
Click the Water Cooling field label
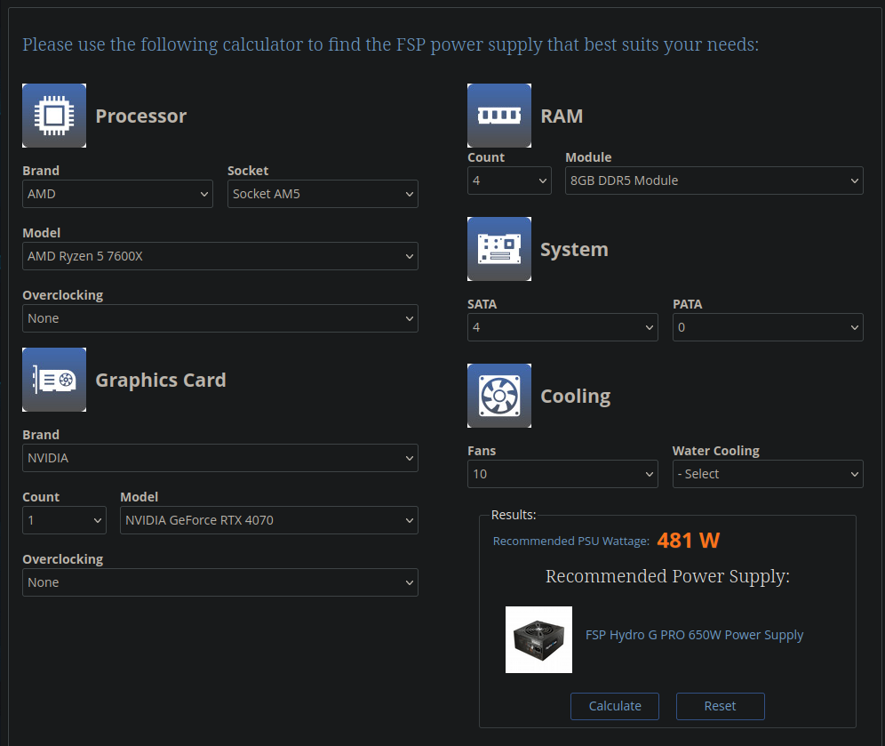(x=715, y=451)
